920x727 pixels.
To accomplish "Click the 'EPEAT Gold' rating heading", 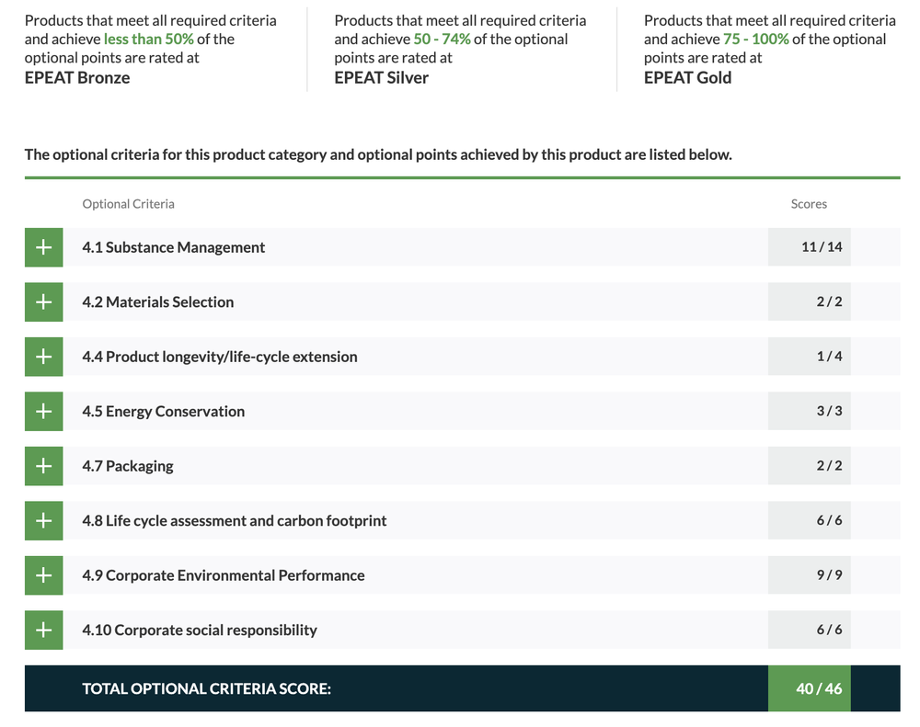I will (x=687, y=78).
